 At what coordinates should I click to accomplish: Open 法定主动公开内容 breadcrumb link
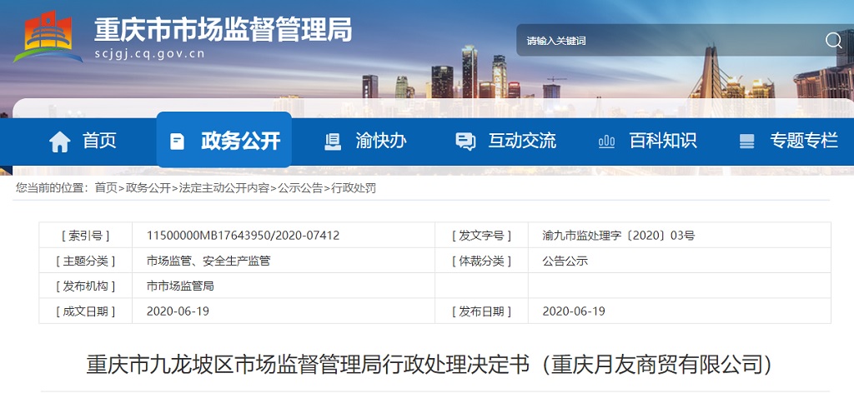[224, 188]
